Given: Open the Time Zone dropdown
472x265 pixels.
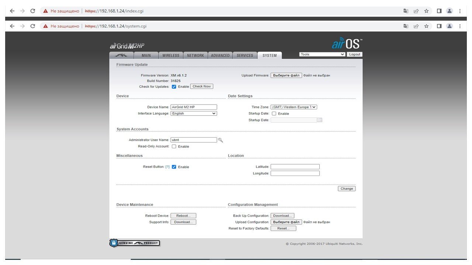Looking at the screenshot, I should click(x=294, y=107).
